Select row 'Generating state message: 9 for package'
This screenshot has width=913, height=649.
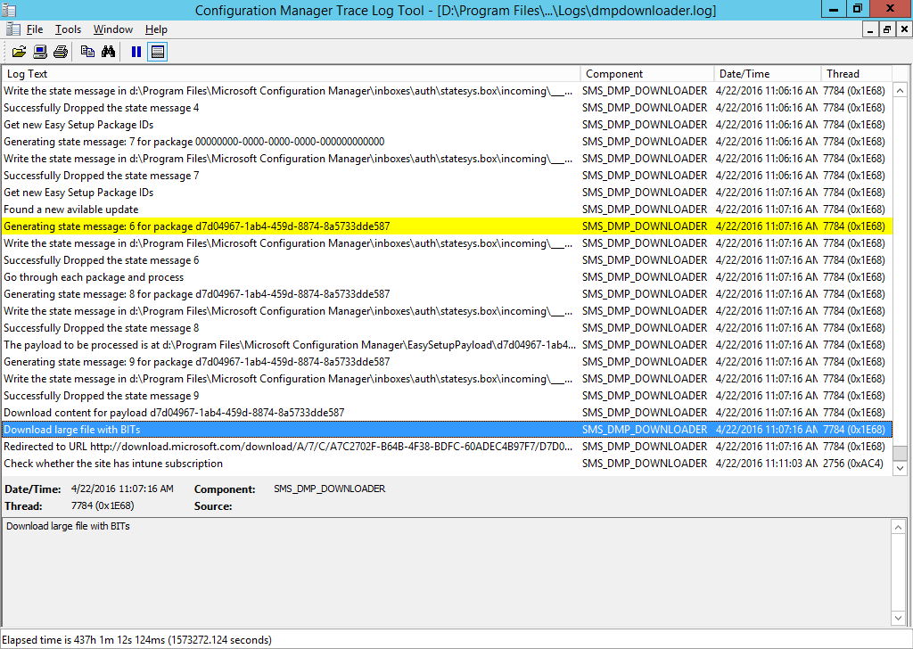pyautogui.click(x=447, y=361)
